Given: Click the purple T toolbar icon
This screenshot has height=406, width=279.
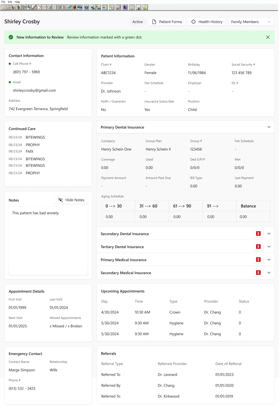Looking at the screenshot, I should point(125,7).
